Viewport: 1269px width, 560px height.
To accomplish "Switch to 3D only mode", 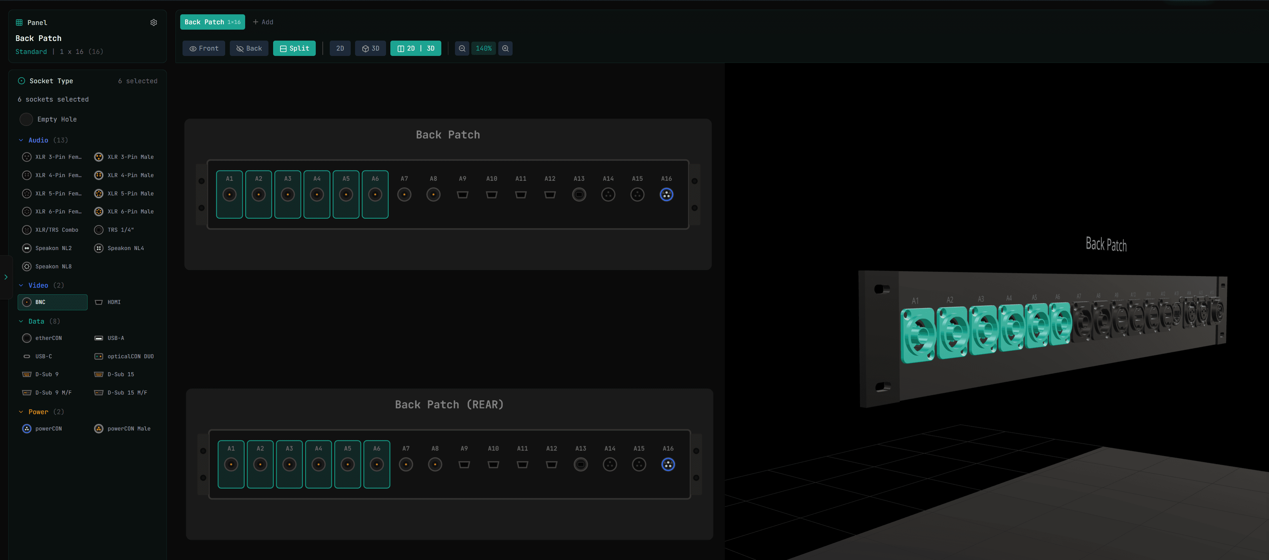I will [x=370, y=48].
